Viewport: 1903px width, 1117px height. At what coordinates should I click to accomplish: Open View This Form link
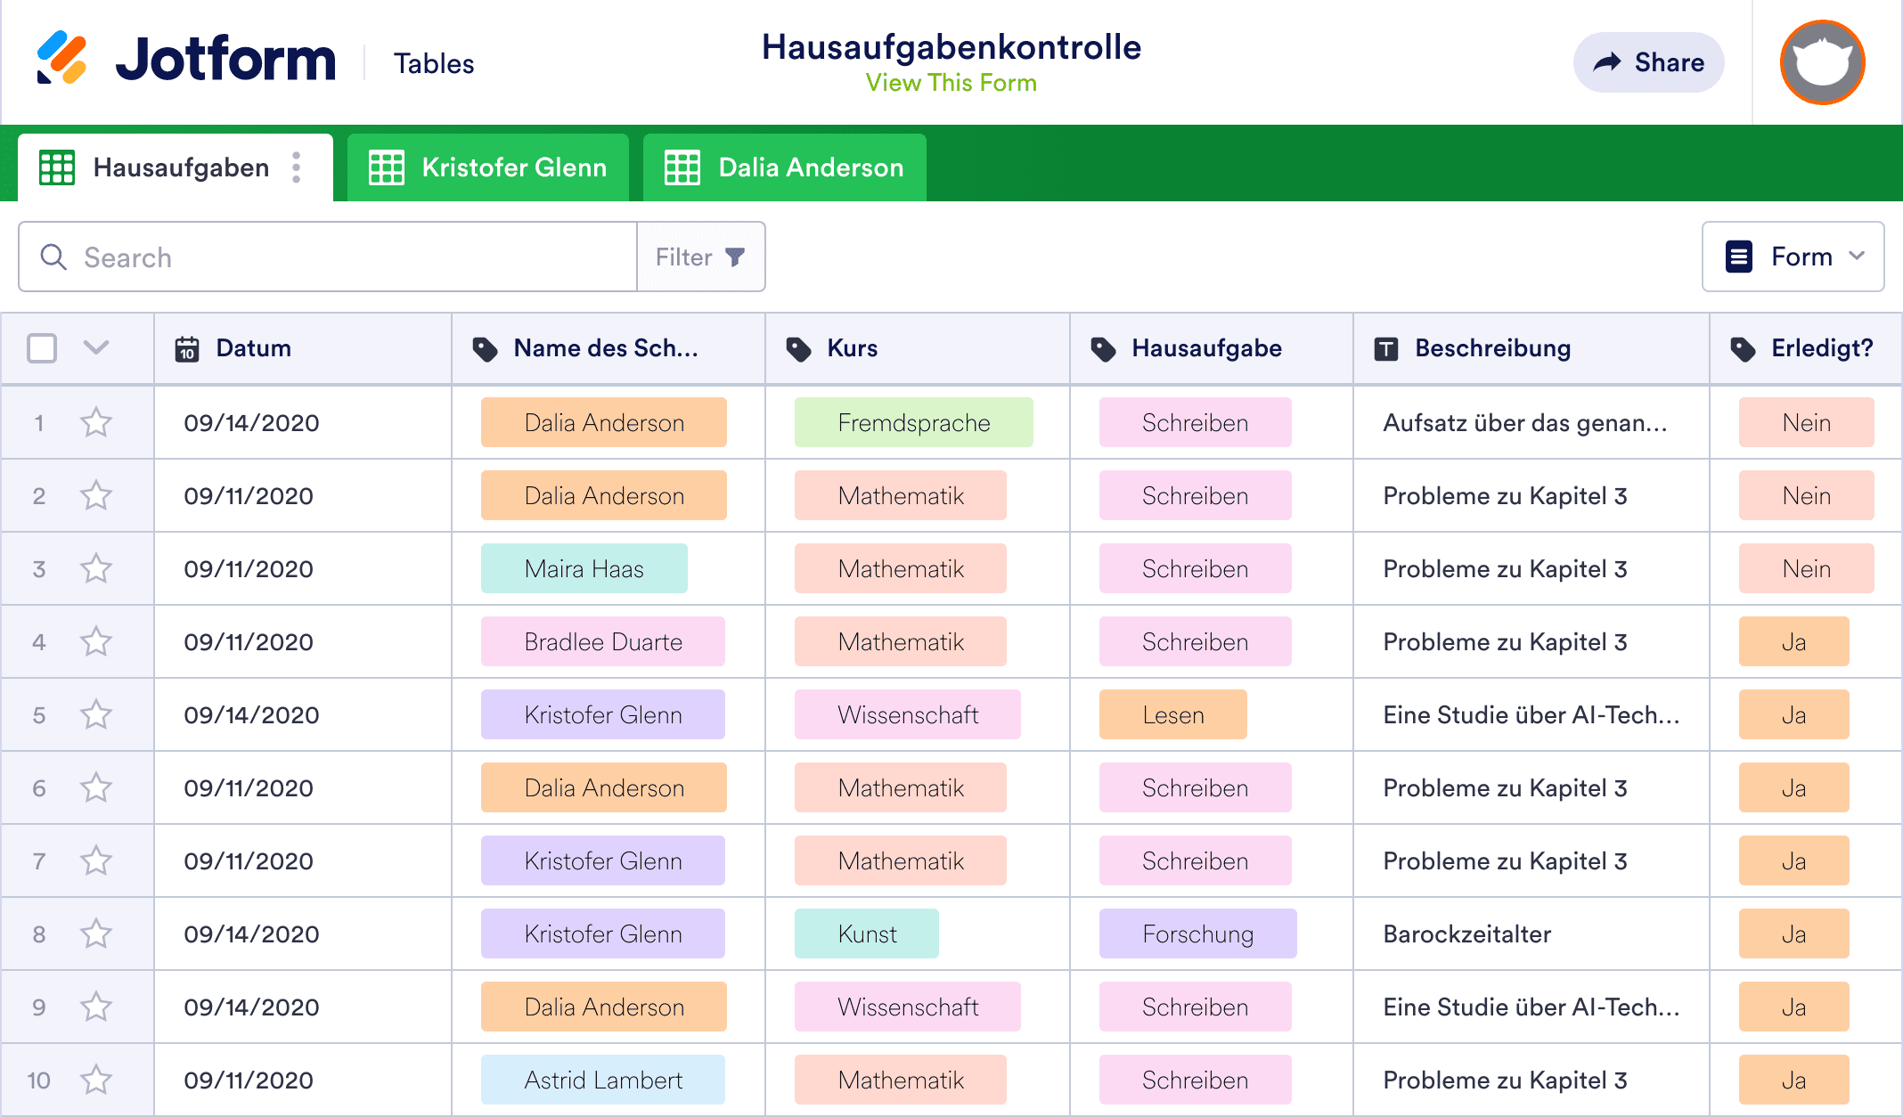(951, 83)
